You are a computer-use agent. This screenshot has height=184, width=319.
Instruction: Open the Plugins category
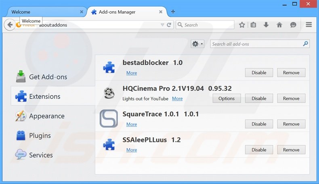tap(53, 135)
